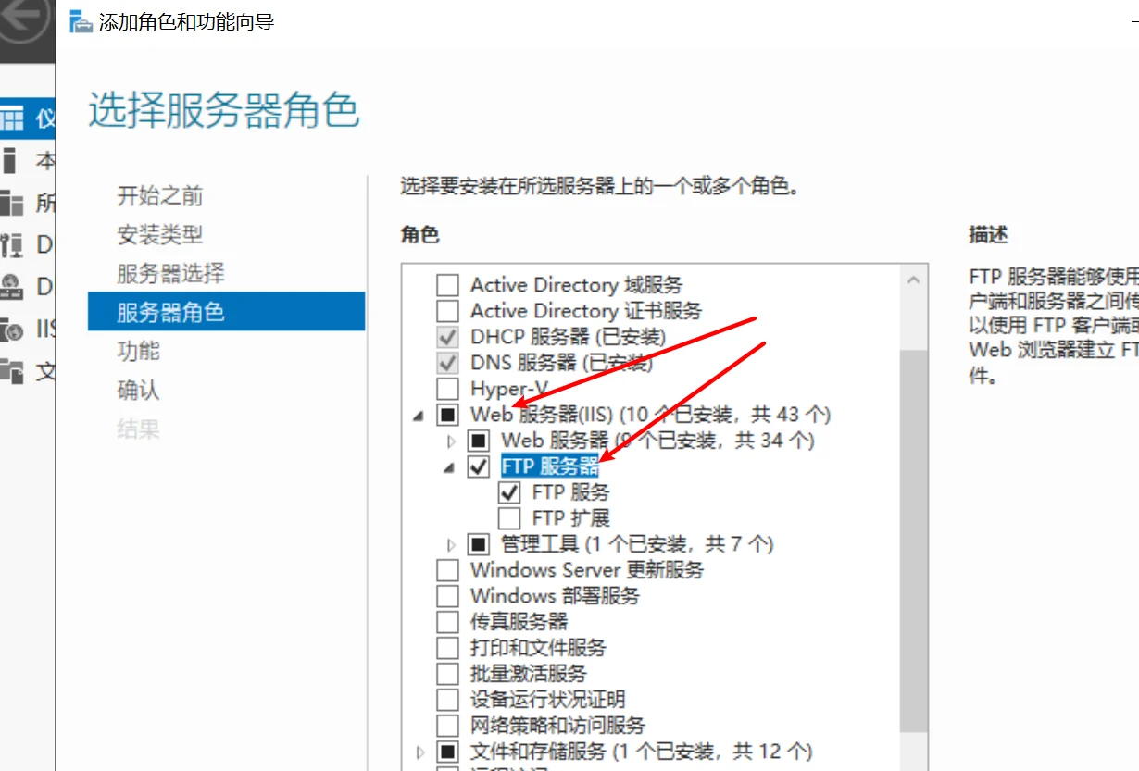Select the Hyper-V role label
This screenshot has height=771, width=1139.
tap(509, 388)
